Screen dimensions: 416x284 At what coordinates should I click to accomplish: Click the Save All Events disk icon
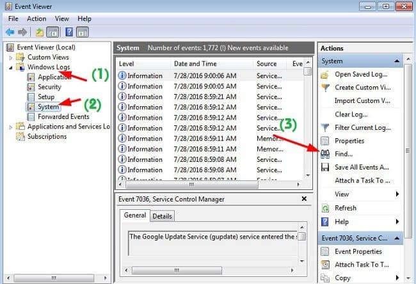pyautogui.click(x=325, y=168)
